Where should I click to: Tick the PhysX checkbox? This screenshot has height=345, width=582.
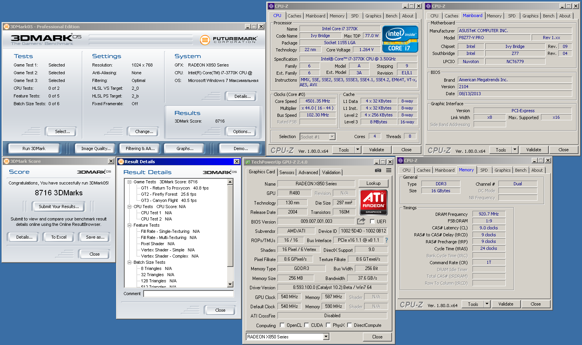click(x=328, y=325)
